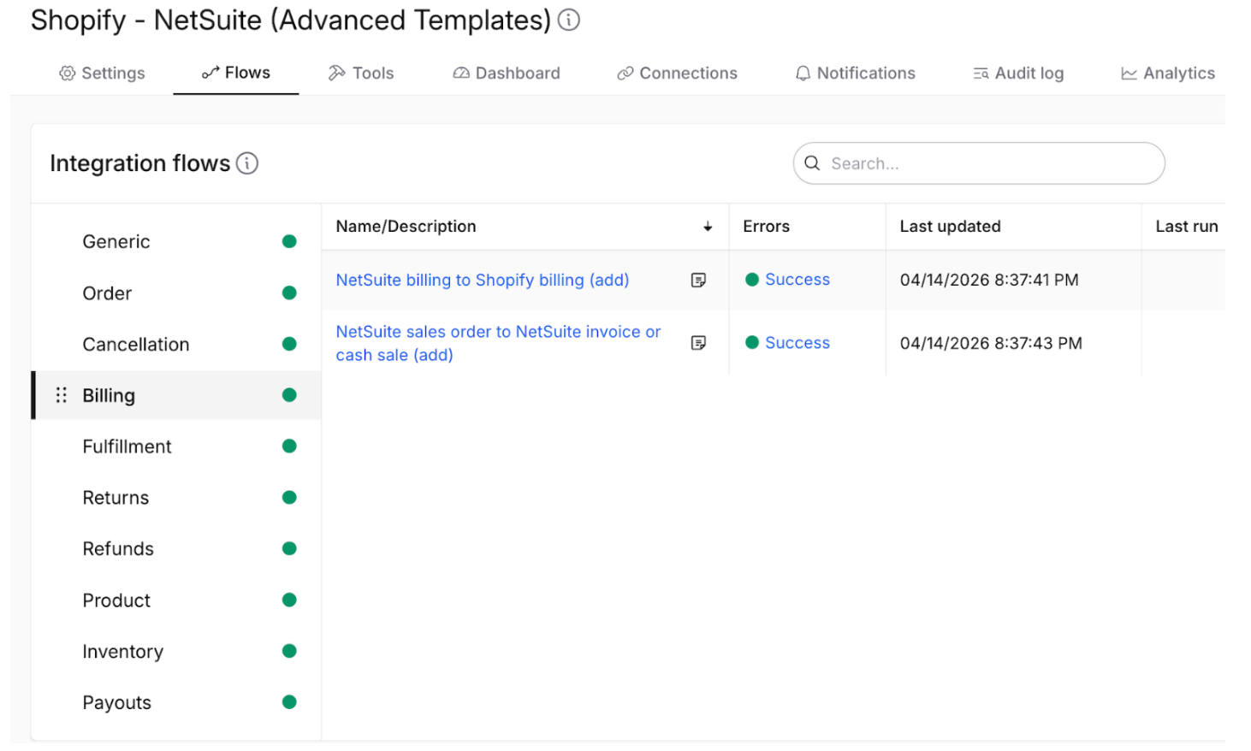This screenshot has height=751, width=1251.
Task: Switch to the Settings tab
Action: pyautogui.click(x=102, y=74)
